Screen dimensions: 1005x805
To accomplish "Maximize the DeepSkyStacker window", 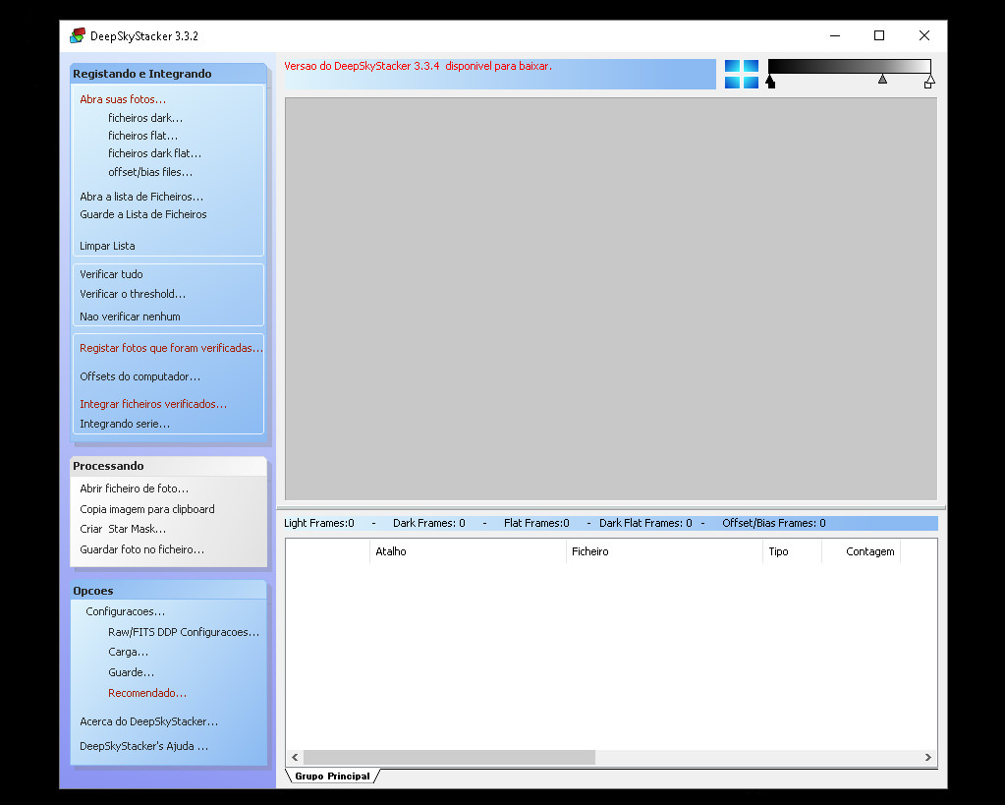I will coord(879,36).
